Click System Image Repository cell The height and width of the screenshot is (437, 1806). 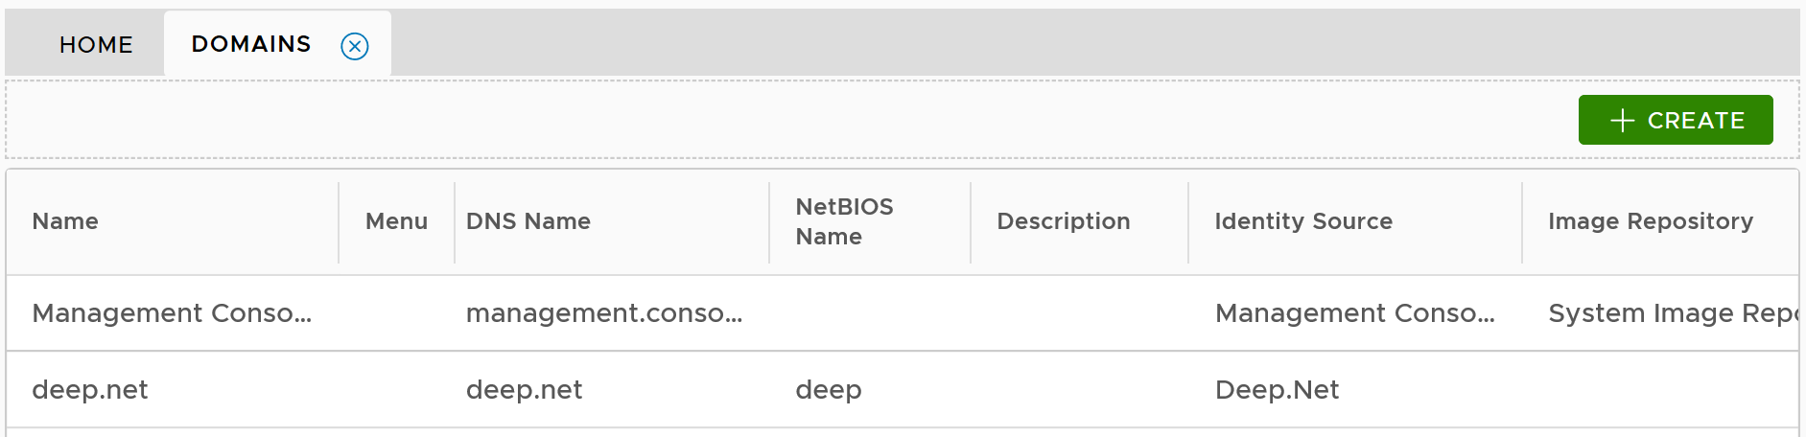tap(1671, 313)
